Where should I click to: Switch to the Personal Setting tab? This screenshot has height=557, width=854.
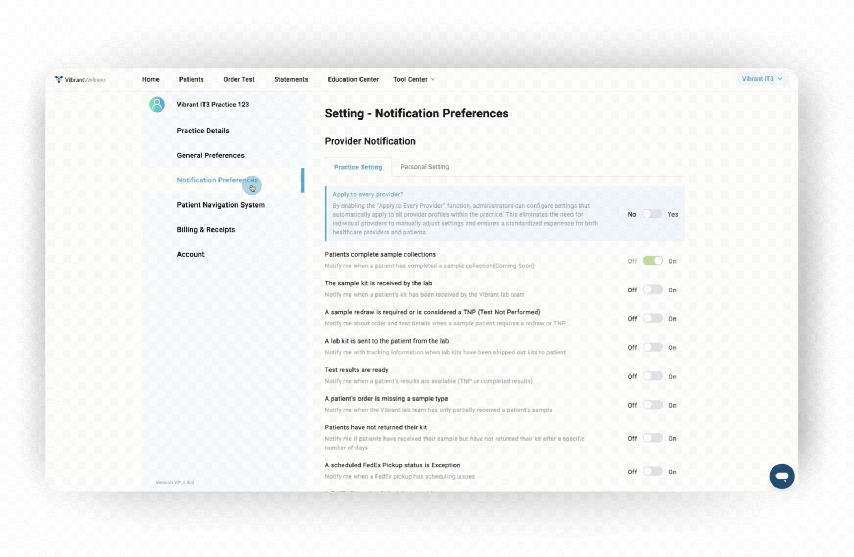click(x=425, y=167)
